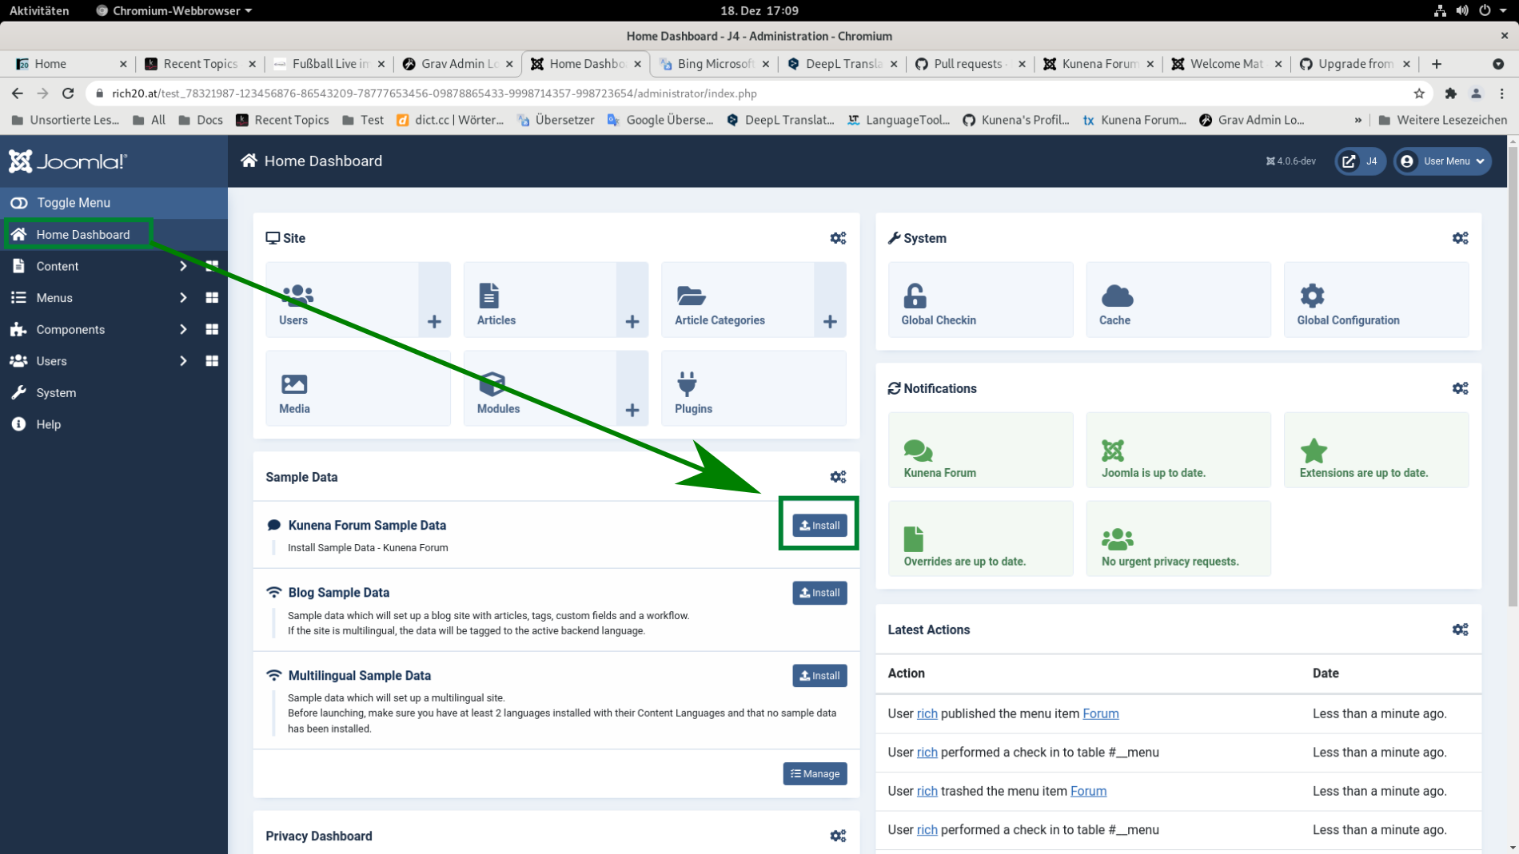The width and height of the screenshot is (1519, 854).
Task: Click the Manage sample data button
Action: (815, 773)
